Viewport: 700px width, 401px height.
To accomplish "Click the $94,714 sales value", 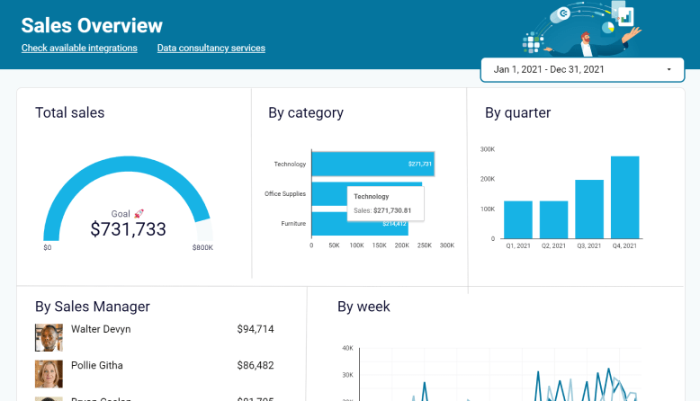I will point(256,329).
